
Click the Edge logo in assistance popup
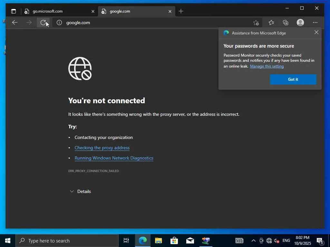(226, 33)
